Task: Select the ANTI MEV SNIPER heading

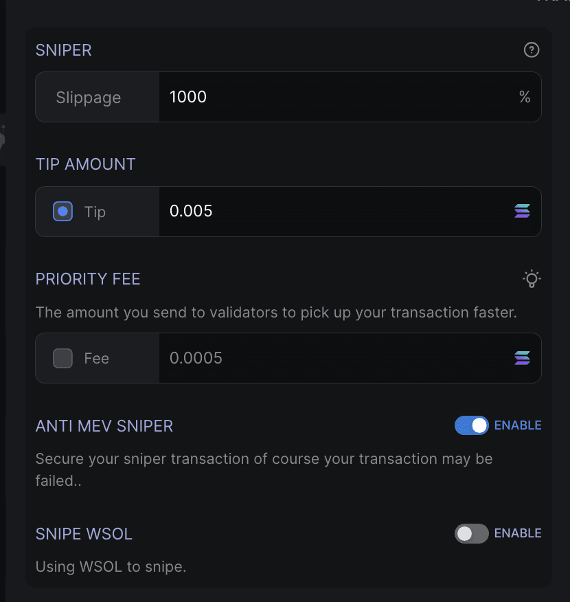Action: click(x=104, y=426)
